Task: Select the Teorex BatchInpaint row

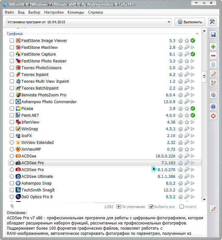Action: click(x=105, y=88)
